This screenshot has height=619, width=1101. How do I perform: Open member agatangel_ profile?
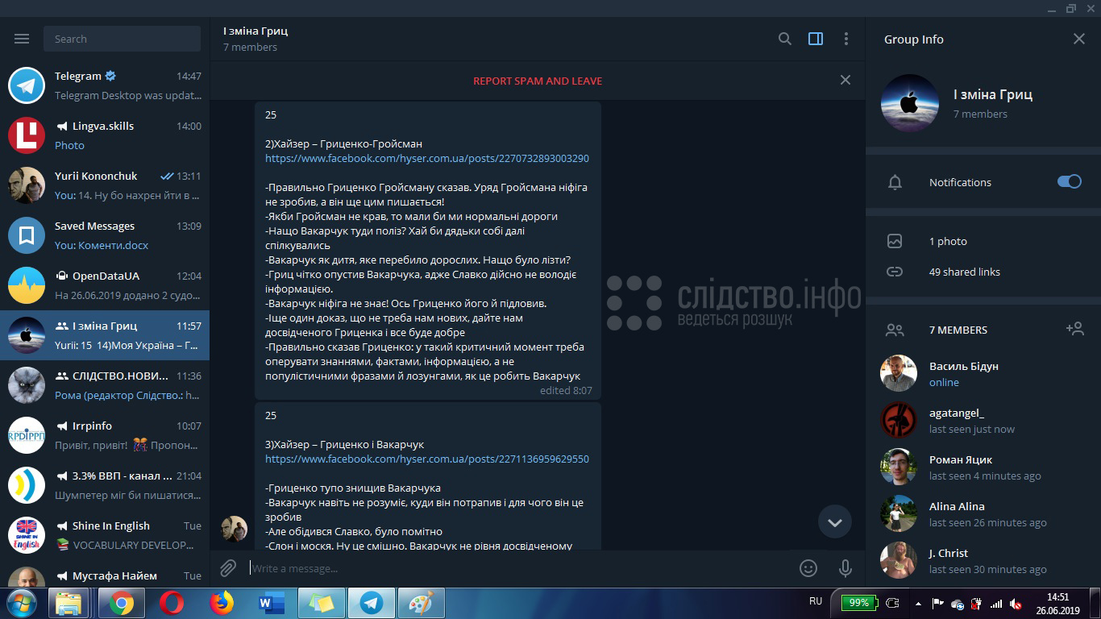tap(983, 420)
